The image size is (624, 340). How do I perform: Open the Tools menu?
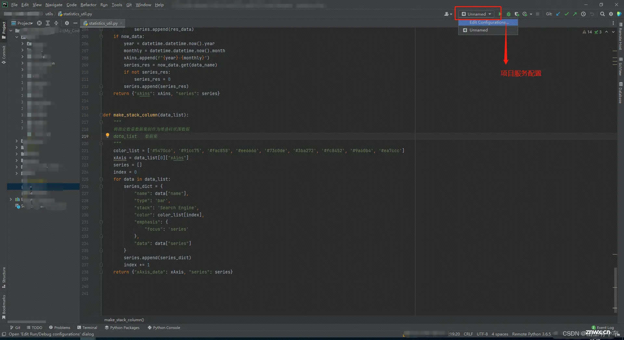coord(117,5)
